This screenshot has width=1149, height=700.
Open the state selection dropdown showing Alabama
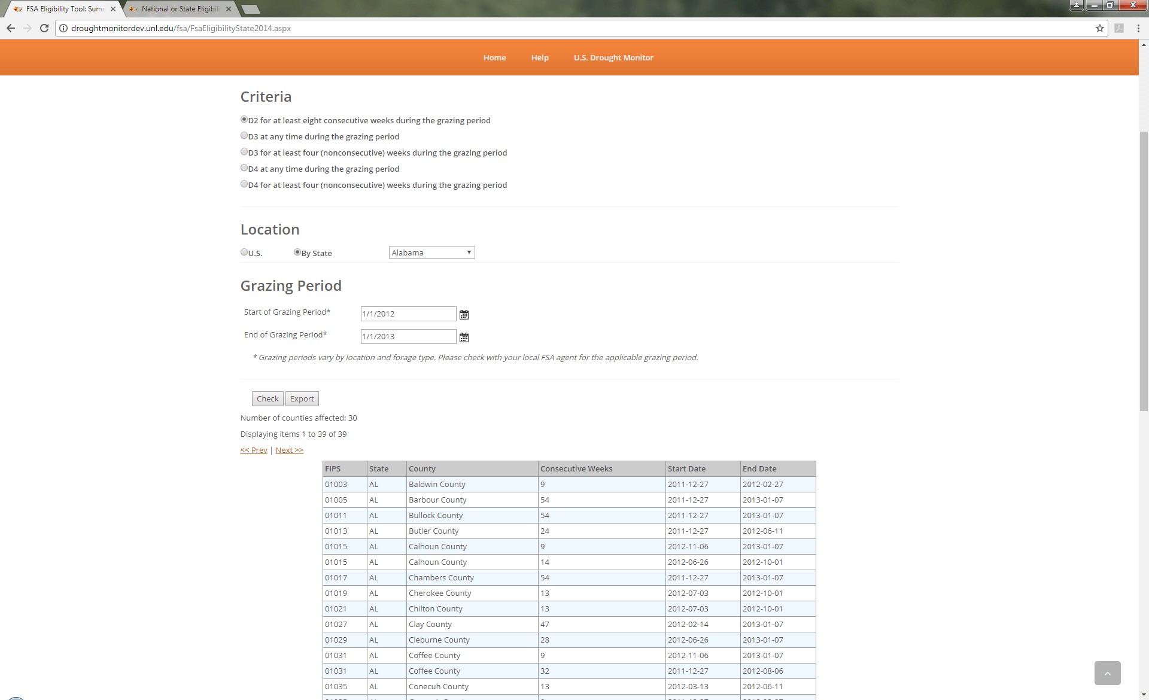tap(431, 252)
